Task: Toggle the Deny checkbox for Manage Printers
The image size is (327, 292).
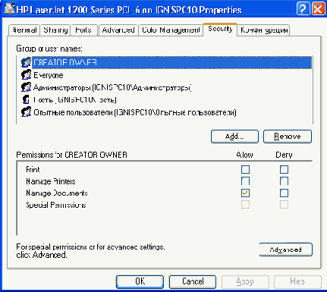Action: (284, 181)
